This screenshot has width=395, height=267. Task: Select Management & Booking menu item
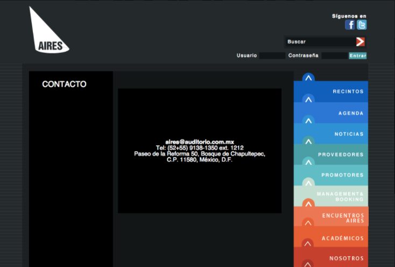pyautogui.click(x=340, y=196)
